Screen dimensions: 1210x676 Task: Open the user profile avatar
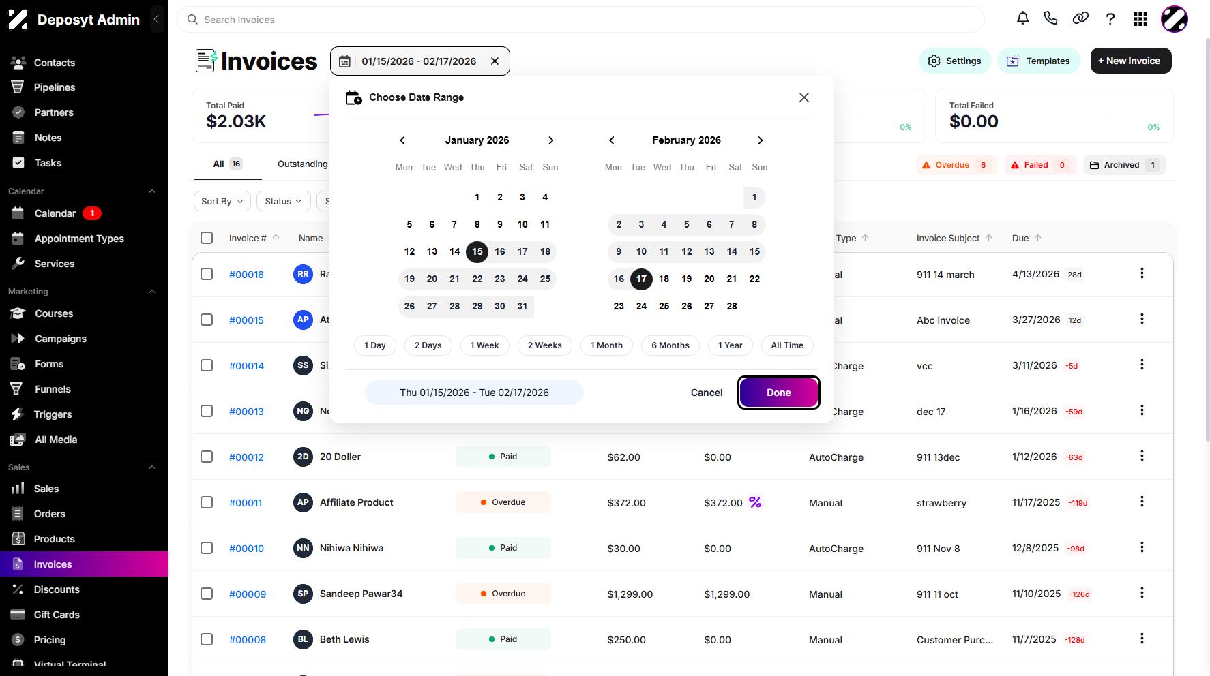point(1175,19)
